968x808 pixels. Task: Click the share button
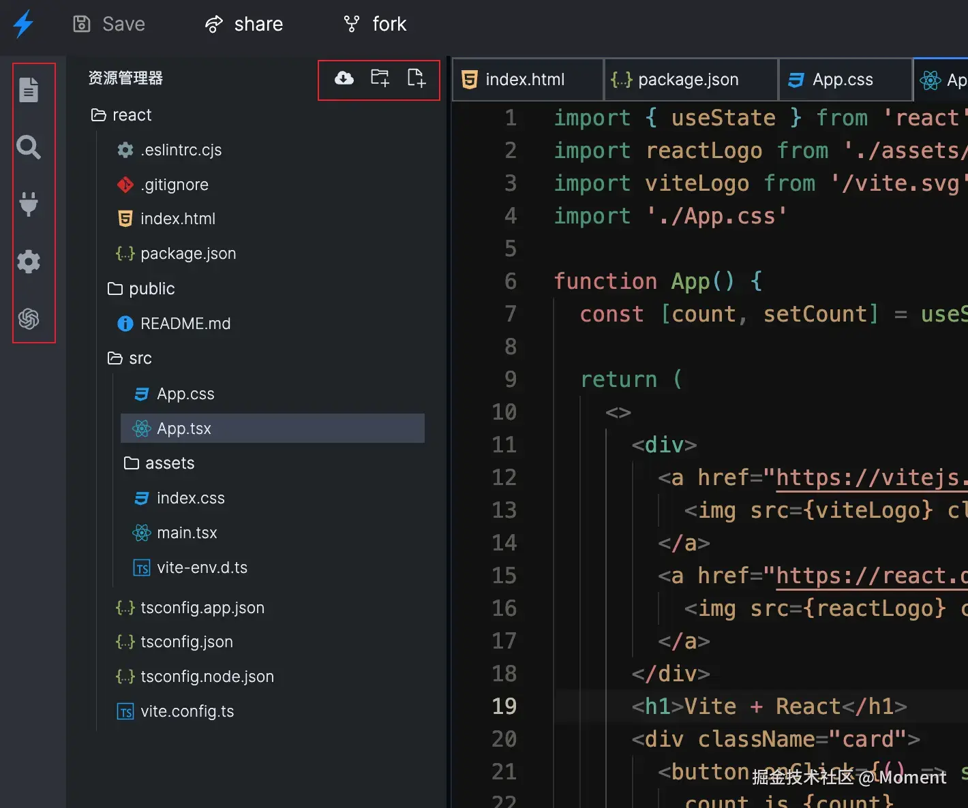(x=243, y=24)
